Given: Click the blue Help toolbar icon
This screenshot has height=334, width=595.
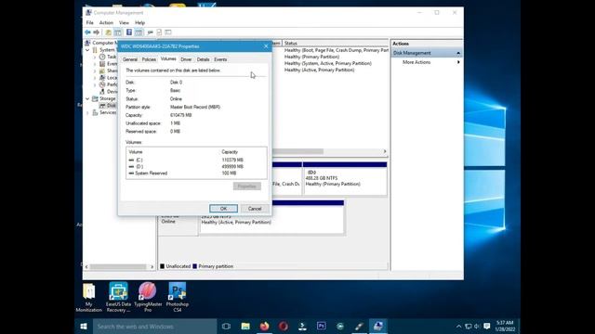Looking at the screenshot, I should (x=129, y=32).
